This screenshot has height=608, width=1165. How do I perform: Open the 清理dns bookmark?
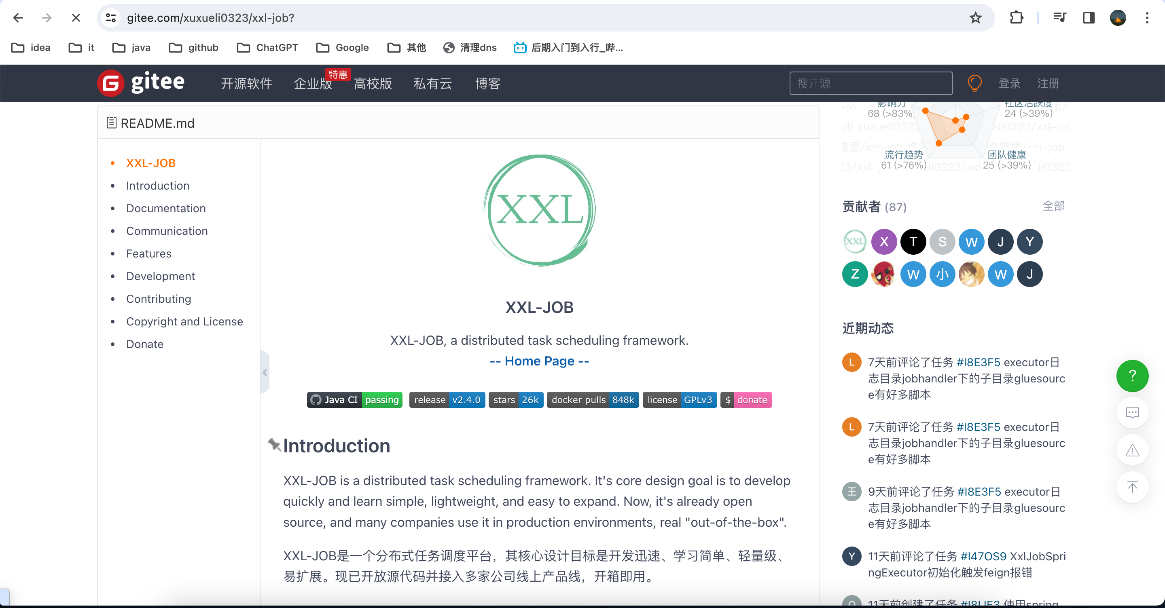[470, 47]
